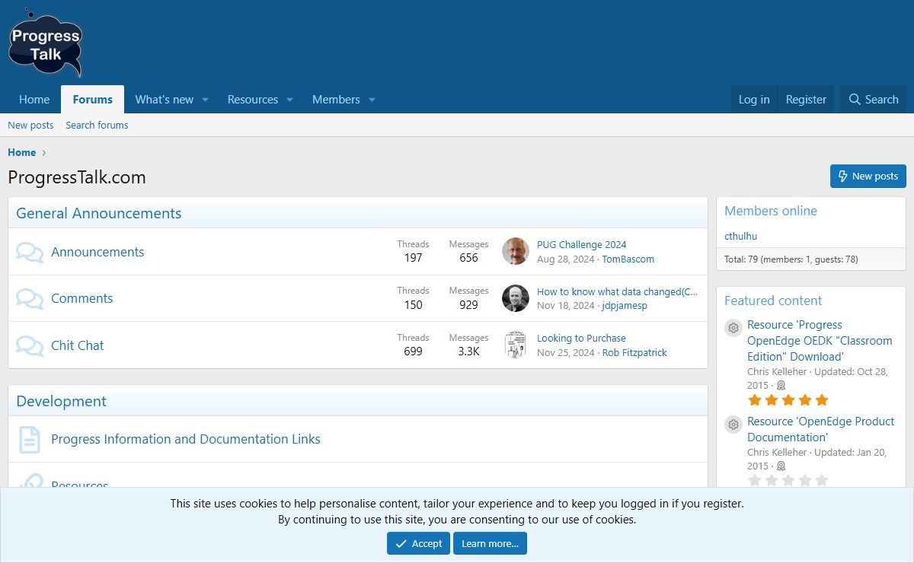Open jdpjamesp's avatar in Comments row
The width and height of the screenshot is (914, 563).
(516, 298)
